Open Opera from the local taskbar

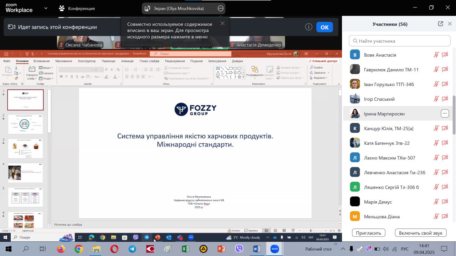[114, 249]
